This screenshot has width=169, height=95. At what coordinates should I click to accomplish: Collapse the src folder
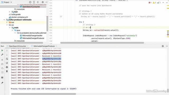coord(7,25)
